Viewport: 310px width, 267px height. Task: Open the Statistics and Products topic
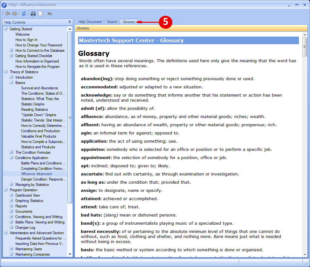coord(38,147)
